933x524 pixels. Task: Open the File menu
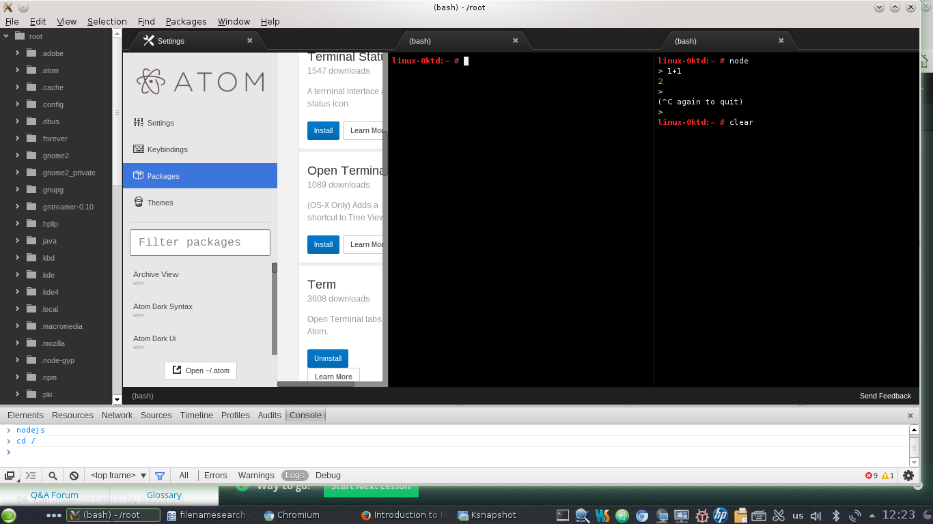pyautogui.click(x=12, y=21)
